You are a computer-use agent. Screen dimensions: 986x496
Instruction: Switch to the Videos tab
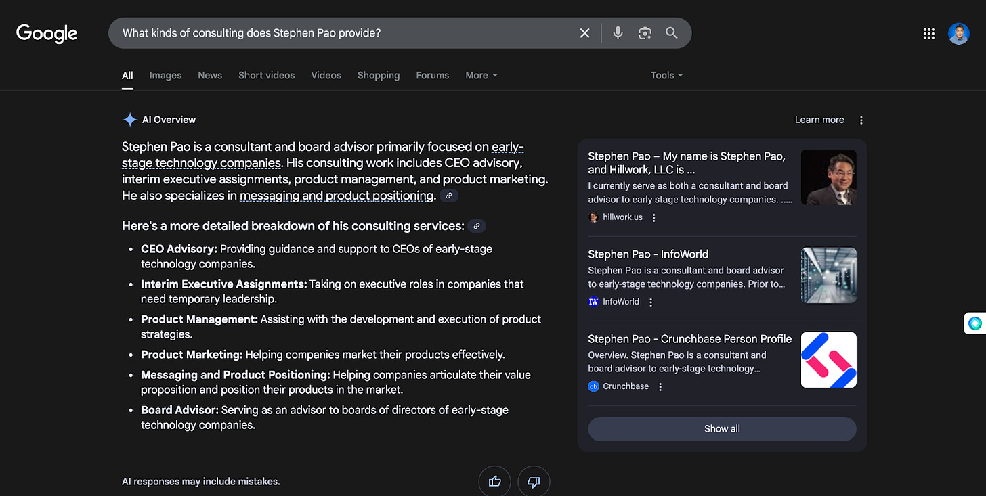coord(326,76)
